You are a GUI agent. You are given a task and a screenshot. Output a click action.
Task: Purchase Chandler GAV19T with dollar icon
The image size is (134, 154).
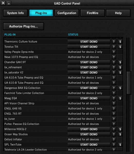click(x=120, y=62)
